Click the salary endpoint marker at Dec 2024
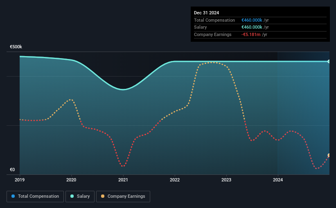This screenshot has width=336, height=208. click(329, 61)
